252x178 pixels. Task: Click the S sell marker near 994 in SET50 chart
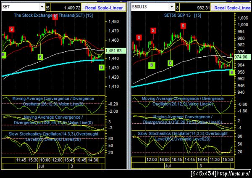tap(153, 30)
